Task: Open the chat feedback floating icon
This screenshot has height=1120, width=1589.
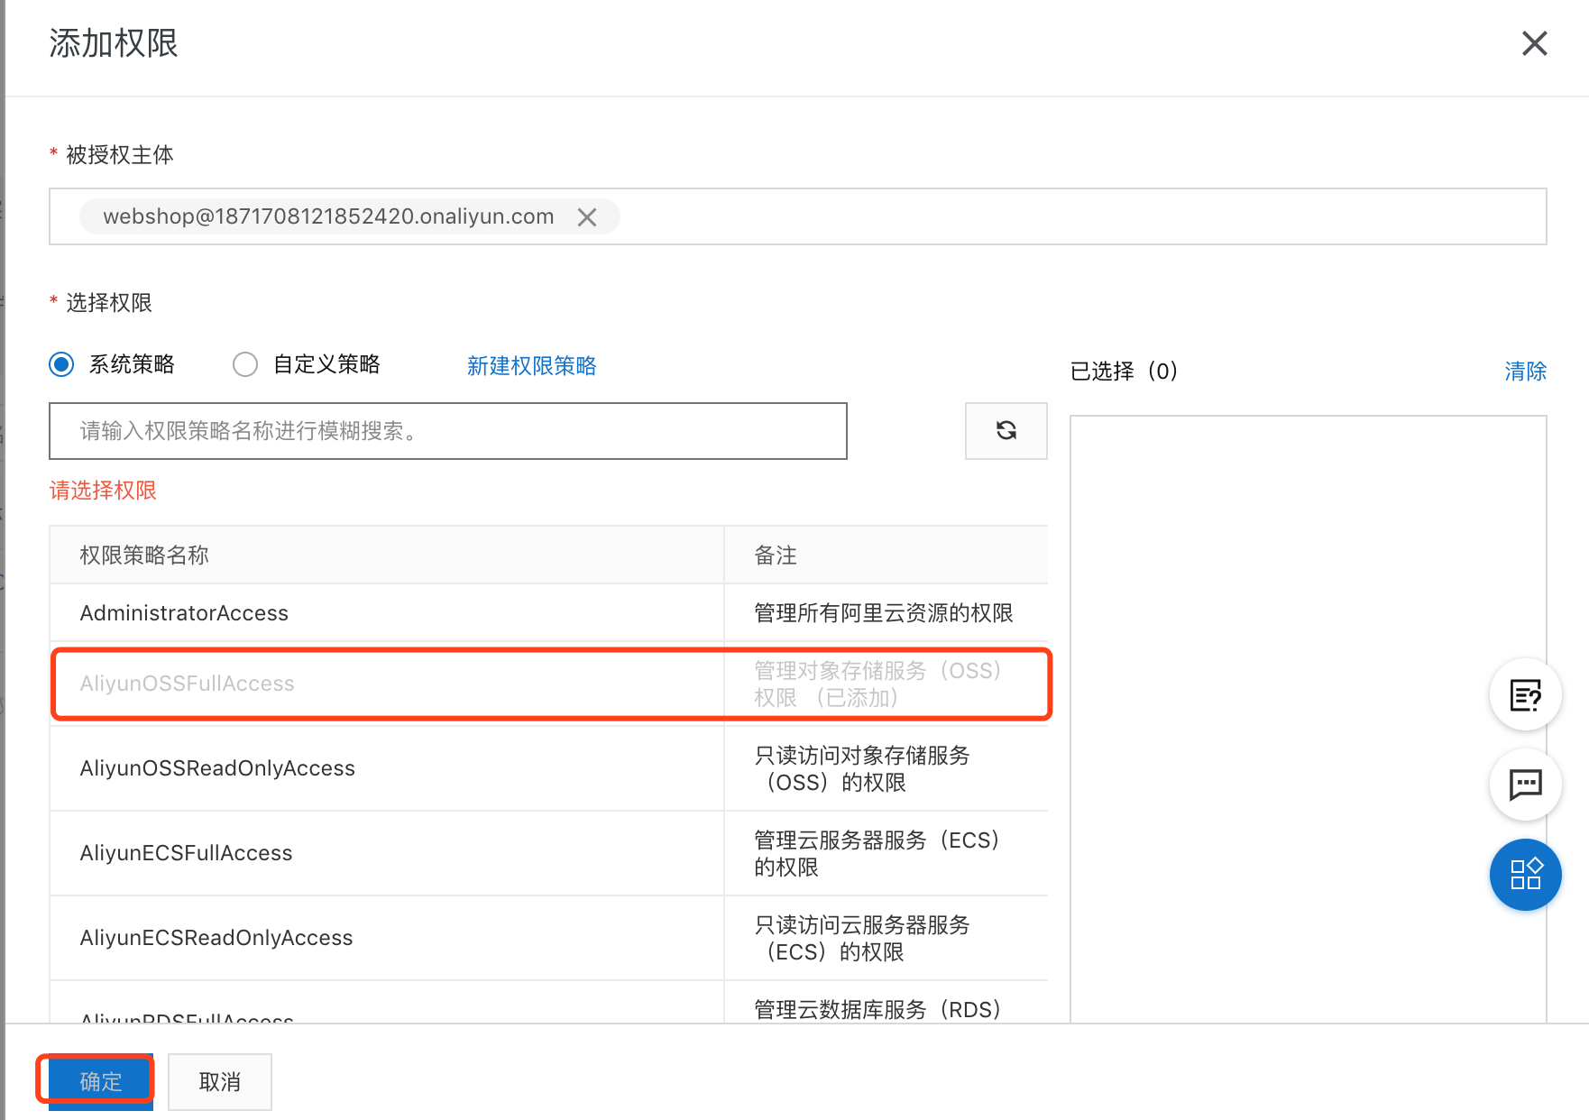Action: [x=1525, y=785]
